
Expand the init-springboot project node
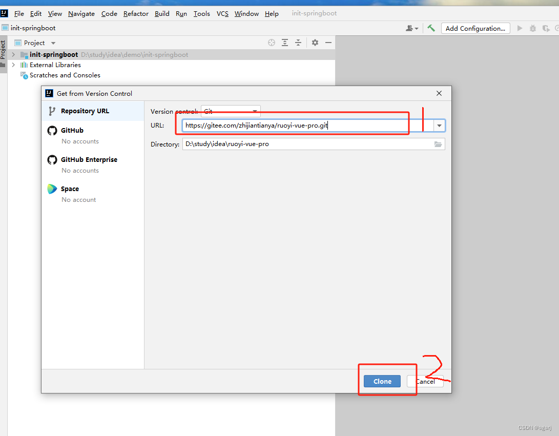click(x=13, y=54)
